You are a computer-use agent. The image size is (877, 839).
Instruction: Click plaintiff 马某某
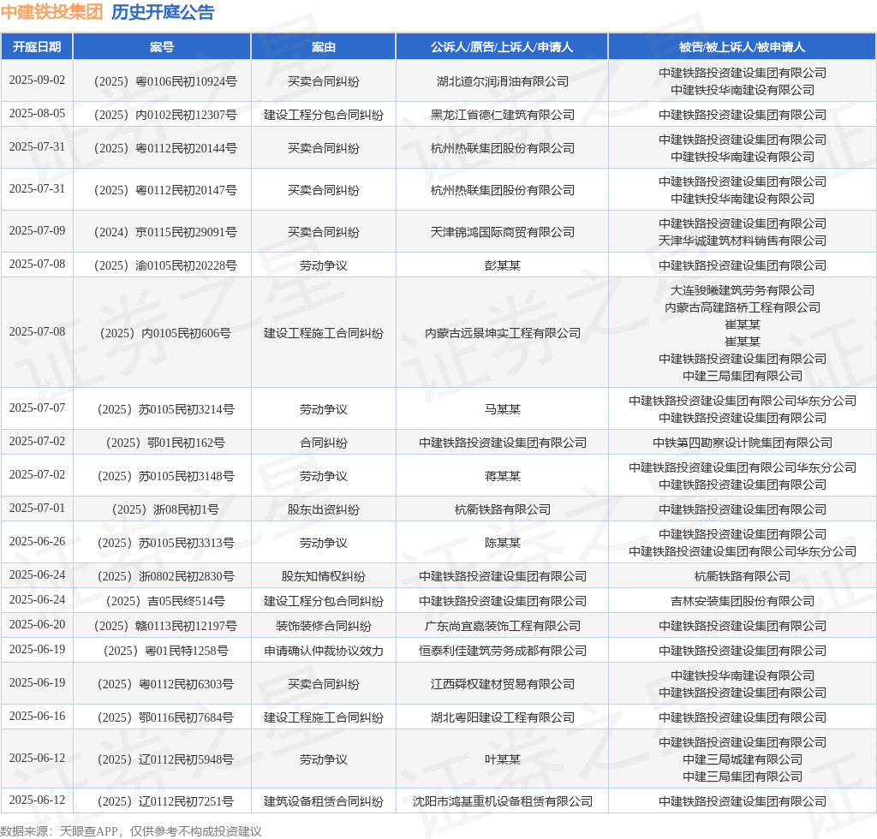pyautogui.click(x=502, y=409)
